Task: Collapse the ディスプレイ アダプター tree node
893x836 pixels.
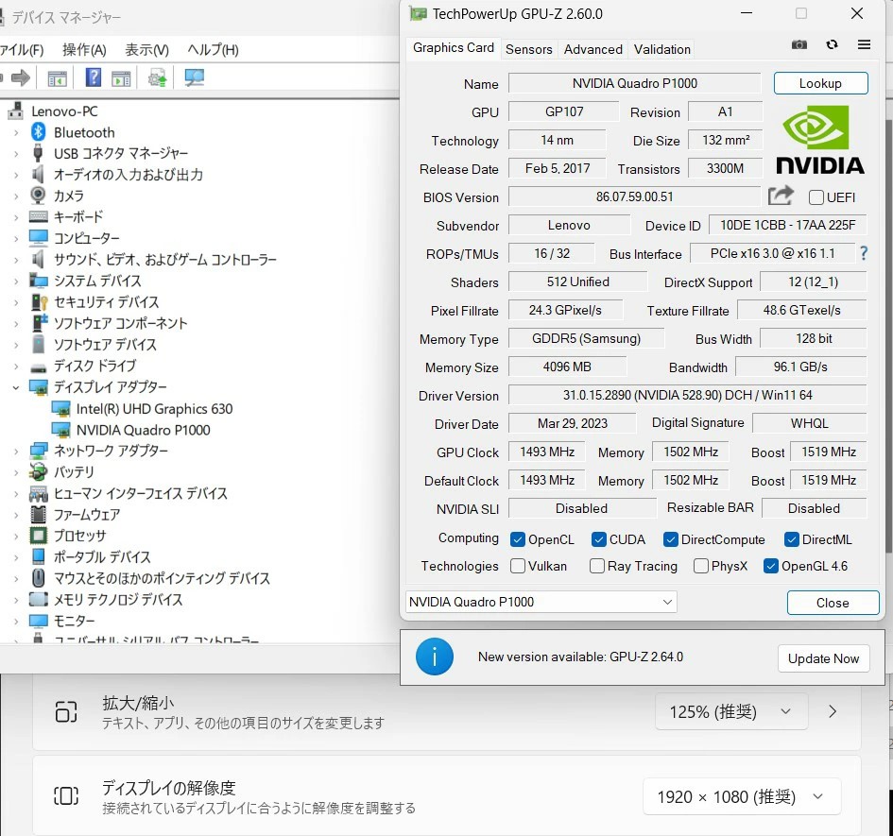Action: (x=16, y=387)
